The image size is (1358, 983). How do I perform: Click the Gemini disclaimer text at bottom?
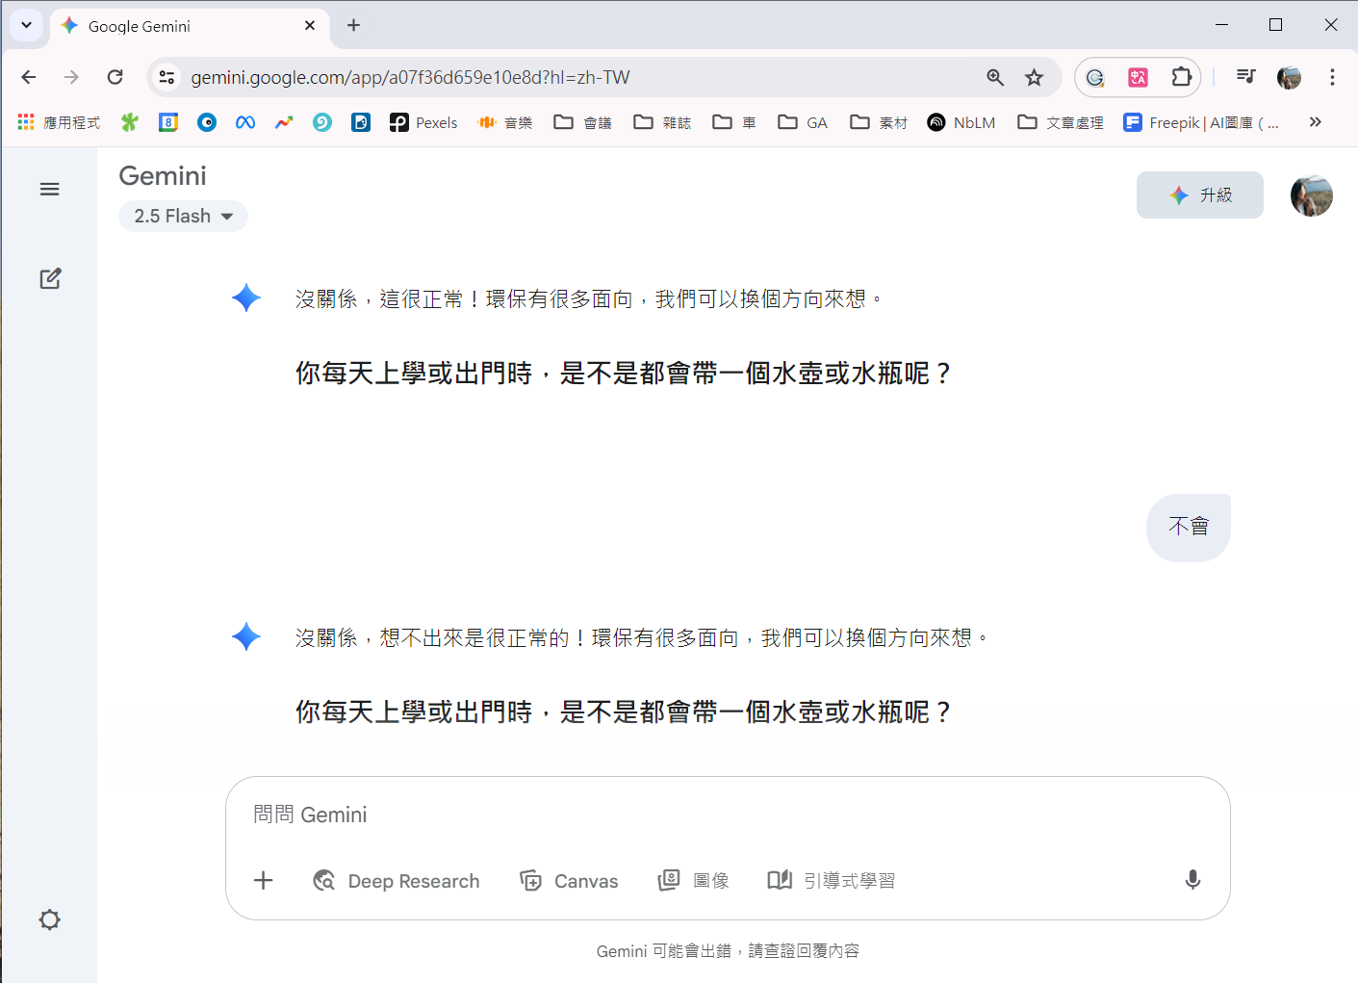[728, 951]
